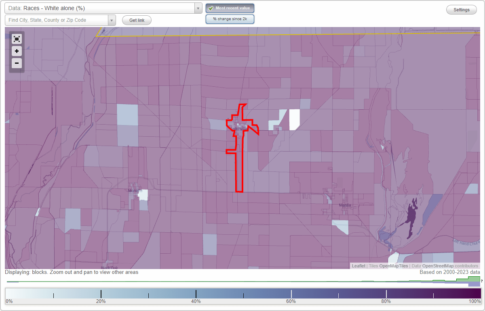This screenshot has width=485, height=311.
Task: Open the help question mark near the histogram
Action: pos(481,280)
